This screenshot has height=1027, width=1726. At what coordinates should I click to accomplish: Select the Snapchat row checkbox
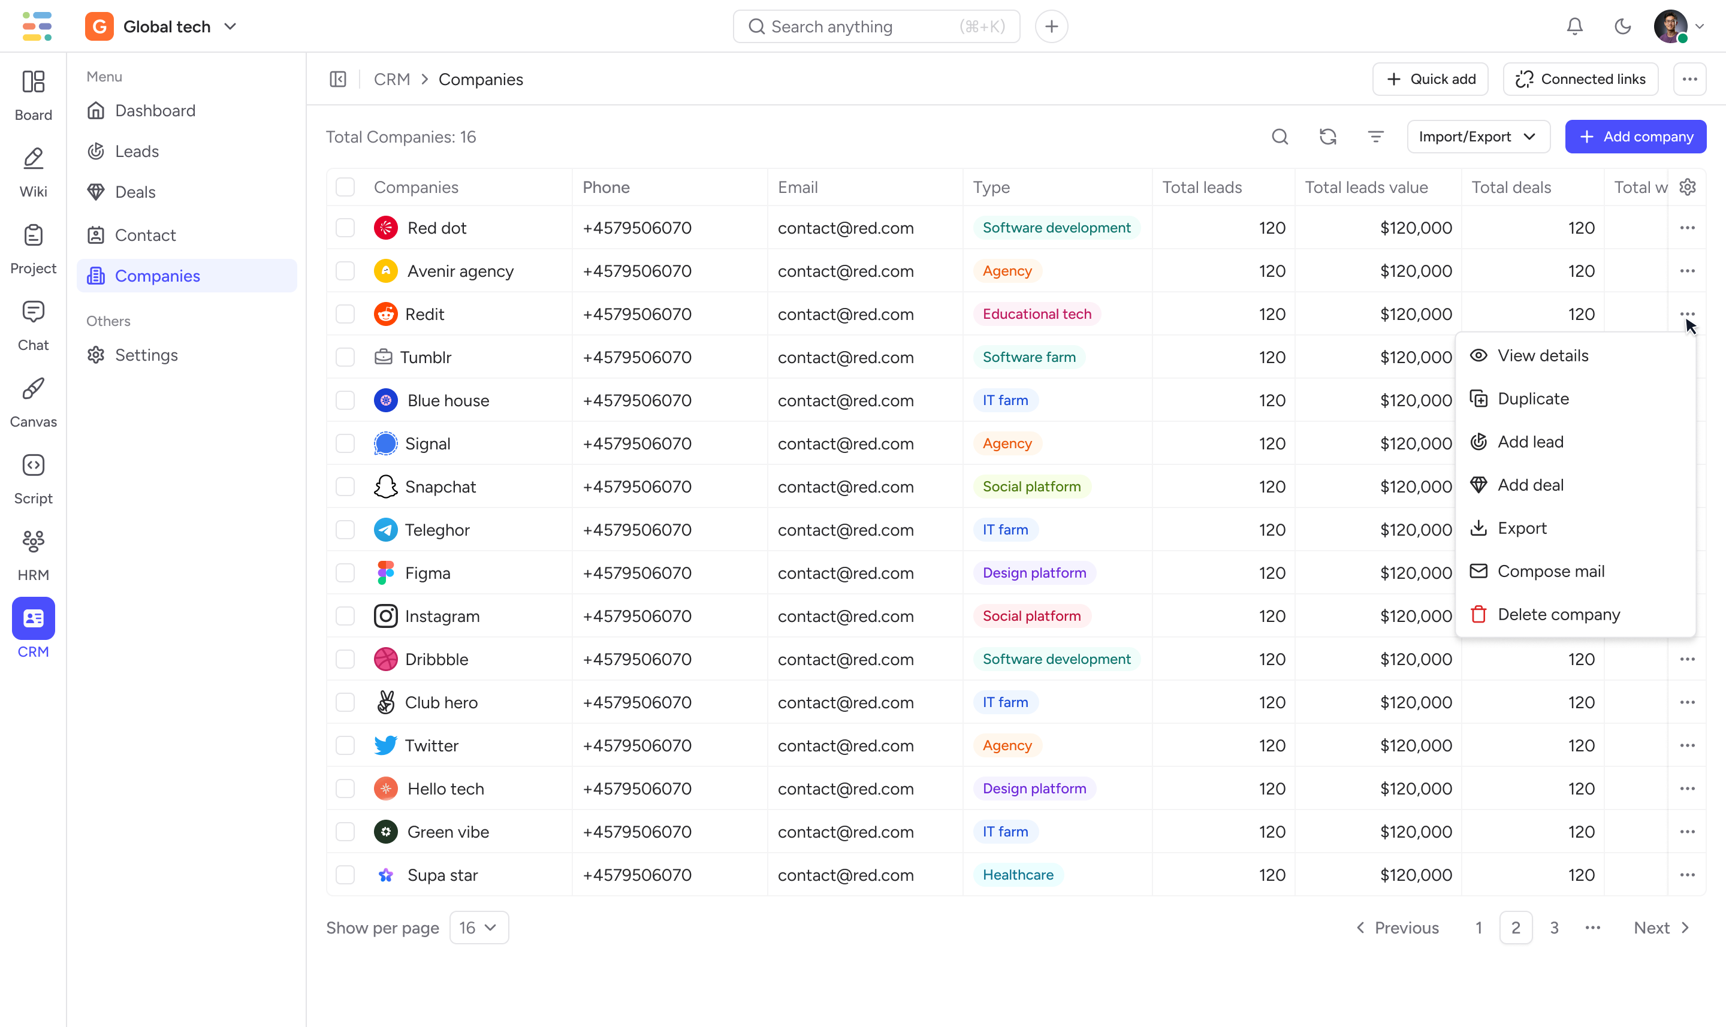[345, 487]
